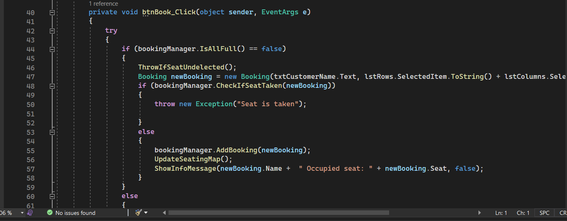Open the zoom level dropdown
Screen dimensions: 567x221
pos(22,213)
